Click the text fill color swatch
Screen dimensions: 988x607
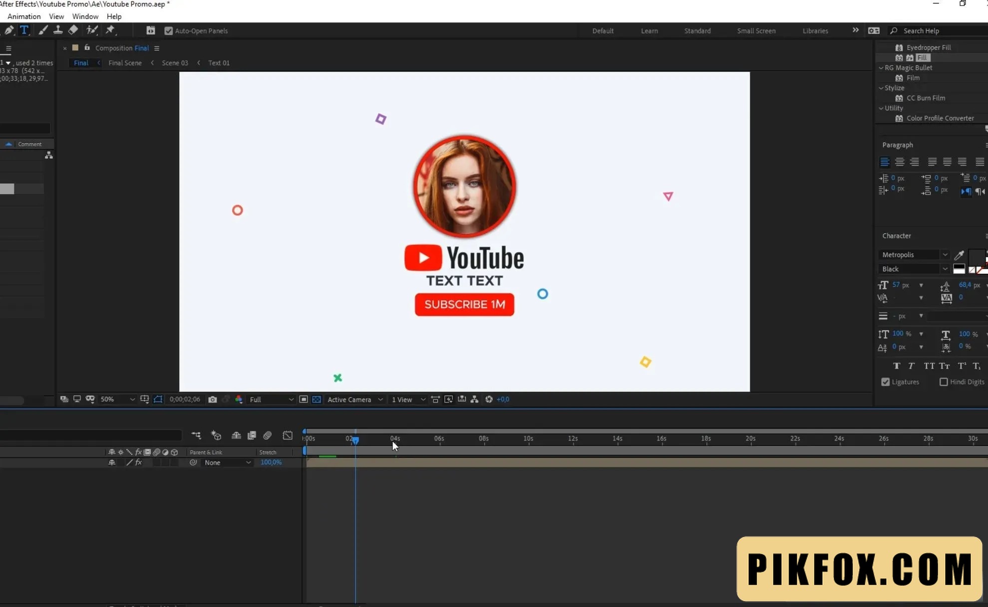click(x=977, y=258)
